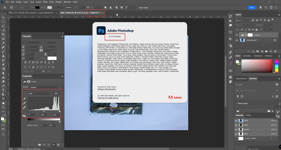
Task: Reset Levels adjustment to defaults
Action: (x=49, y=145)
